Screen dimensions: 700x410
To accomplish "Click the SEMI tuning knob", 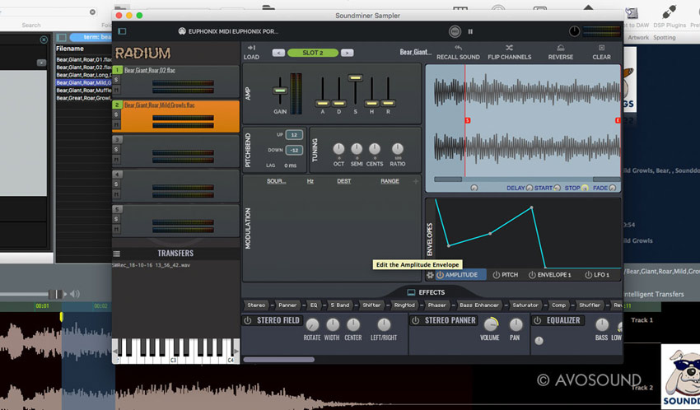I will click(357, 148).
